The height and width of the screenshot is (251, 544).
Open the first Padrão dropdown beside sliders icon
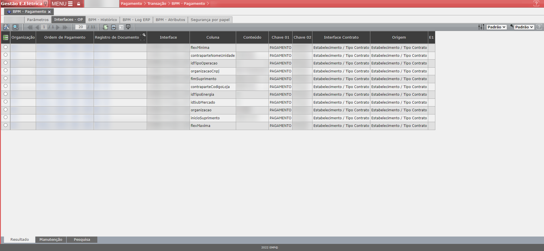(496, 27)
